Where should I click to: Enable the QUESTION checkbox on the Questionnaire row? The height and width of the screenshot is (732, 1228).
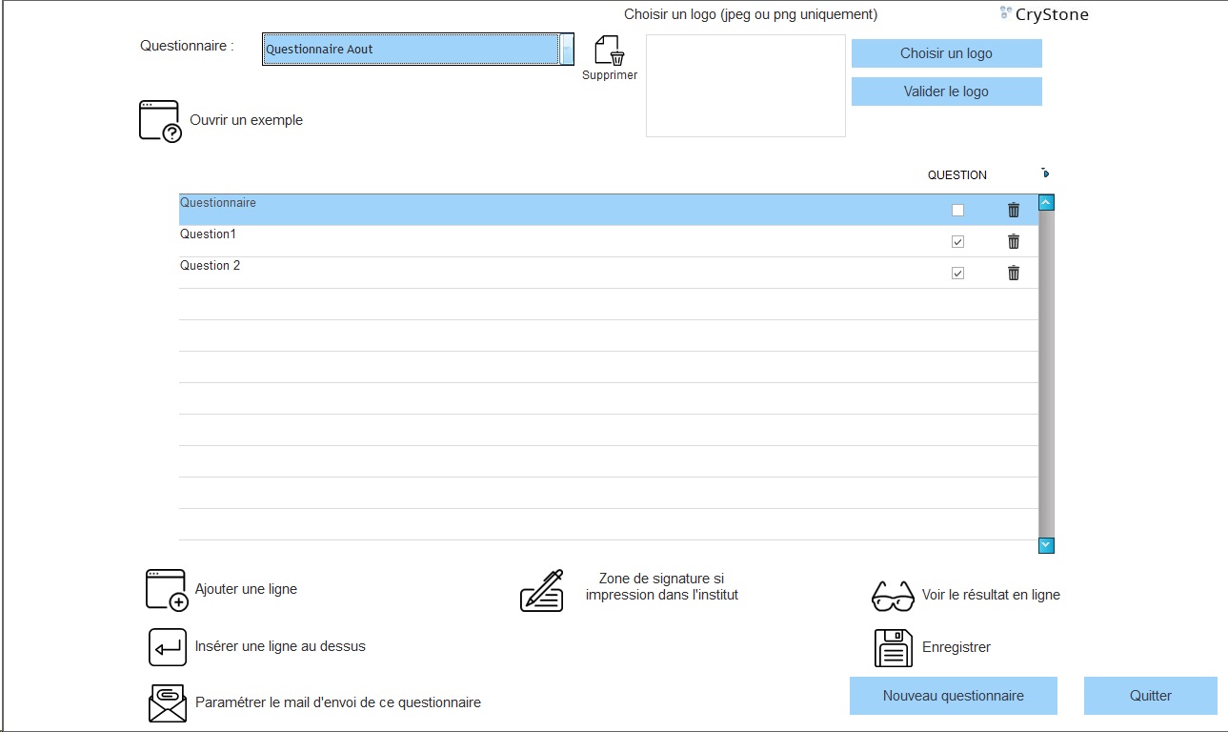pos(957,209)
